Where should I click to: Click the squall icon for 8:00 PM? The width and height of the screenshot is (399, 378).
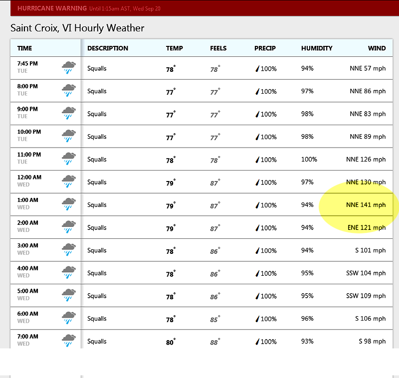69,90
